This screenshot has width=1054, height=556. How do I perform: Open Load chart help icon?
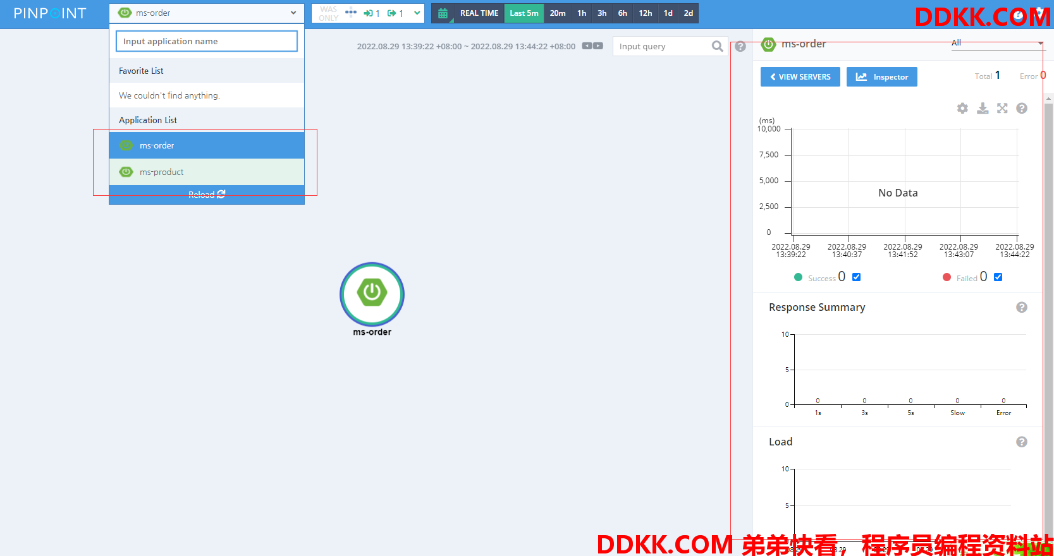[x=1022, y=442]
